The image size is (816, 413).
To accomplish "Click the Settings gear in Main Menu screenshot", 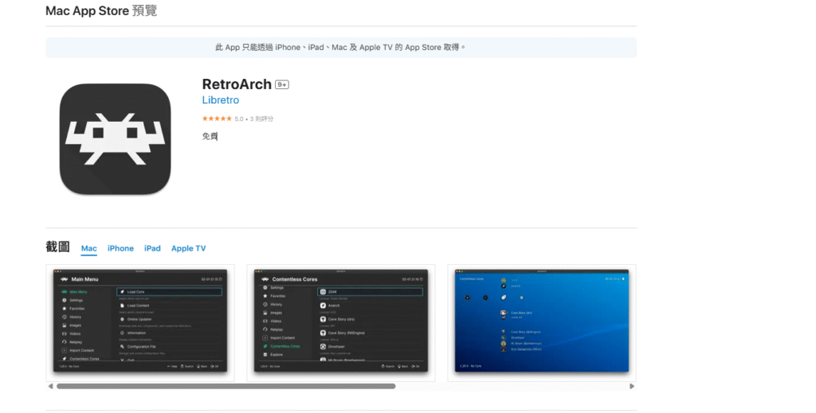I will click(64, 300).
